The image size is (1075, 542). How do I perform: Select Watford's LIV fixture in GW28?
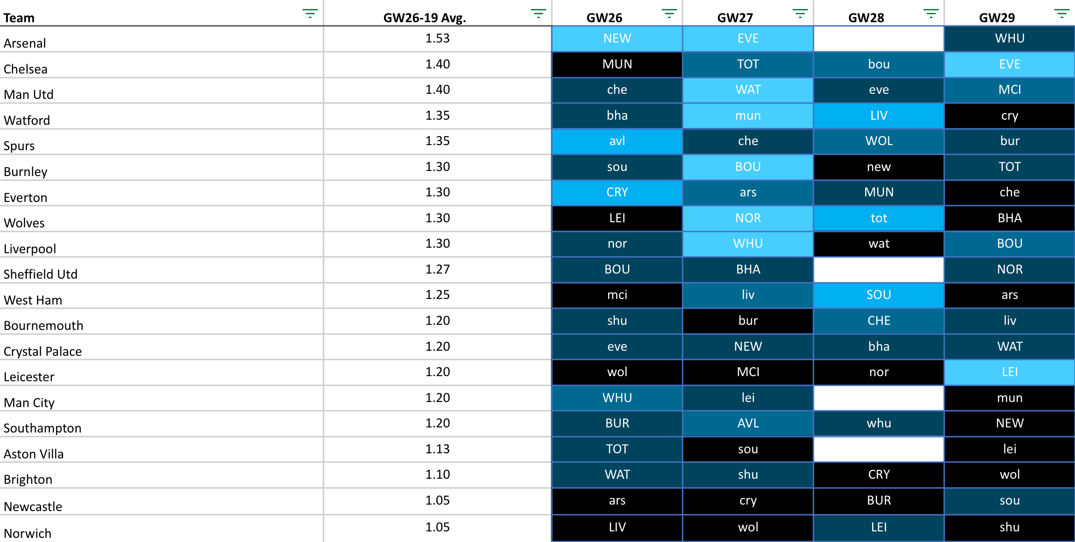pos(879,116)
